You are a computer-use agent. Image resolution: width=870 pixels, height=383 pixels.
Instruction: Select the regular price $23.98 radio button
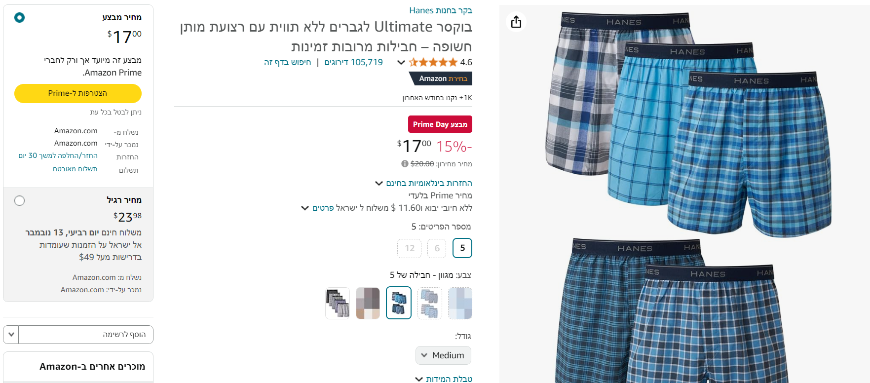pyautogui.click(x=19, y=201)
